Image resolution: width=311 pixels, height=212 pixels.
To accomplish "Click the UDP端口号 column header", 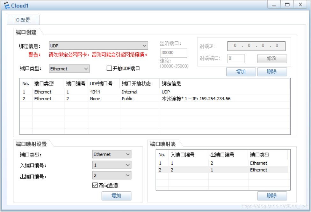I will point(104,84).
